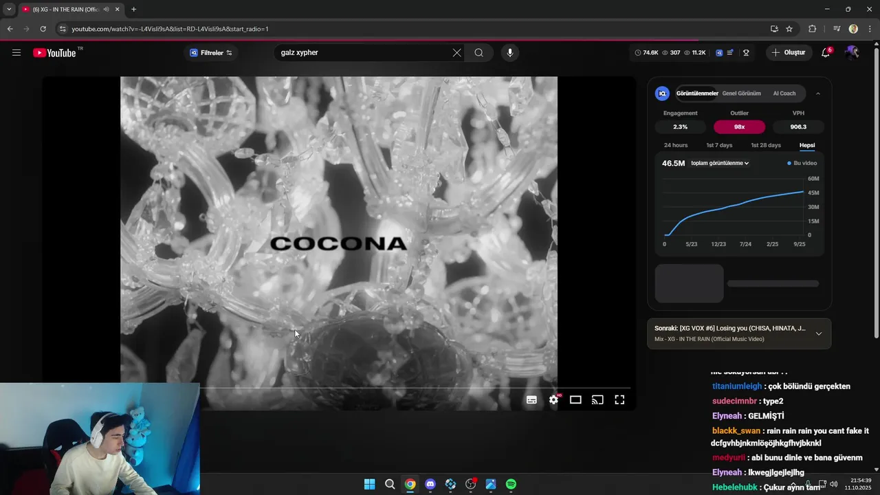Select the 24 hours range
The height and width of the screenshot is (495, 880).
tap(676, 145)
